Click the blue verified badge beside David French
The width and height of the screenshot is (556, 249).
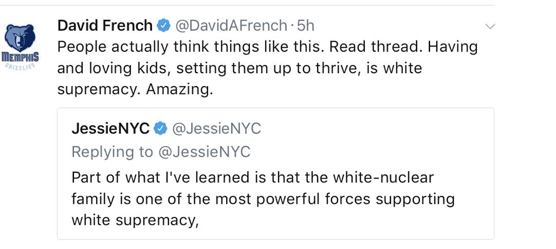coord(164,25)
